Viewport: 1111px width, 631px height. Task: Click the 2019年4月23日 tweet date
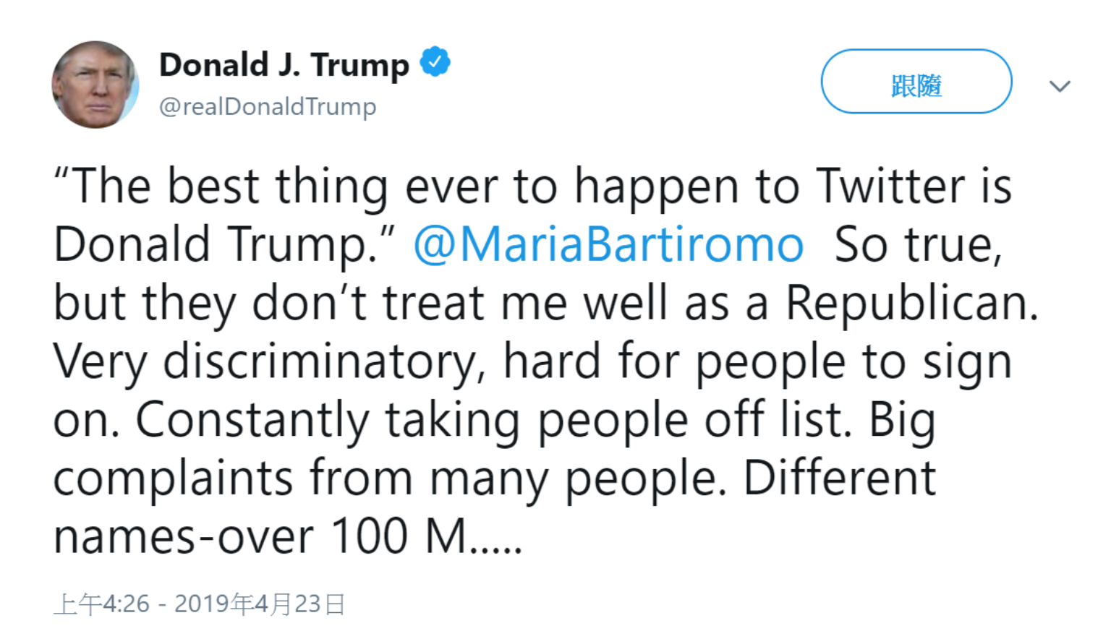[x=260, y=604]
